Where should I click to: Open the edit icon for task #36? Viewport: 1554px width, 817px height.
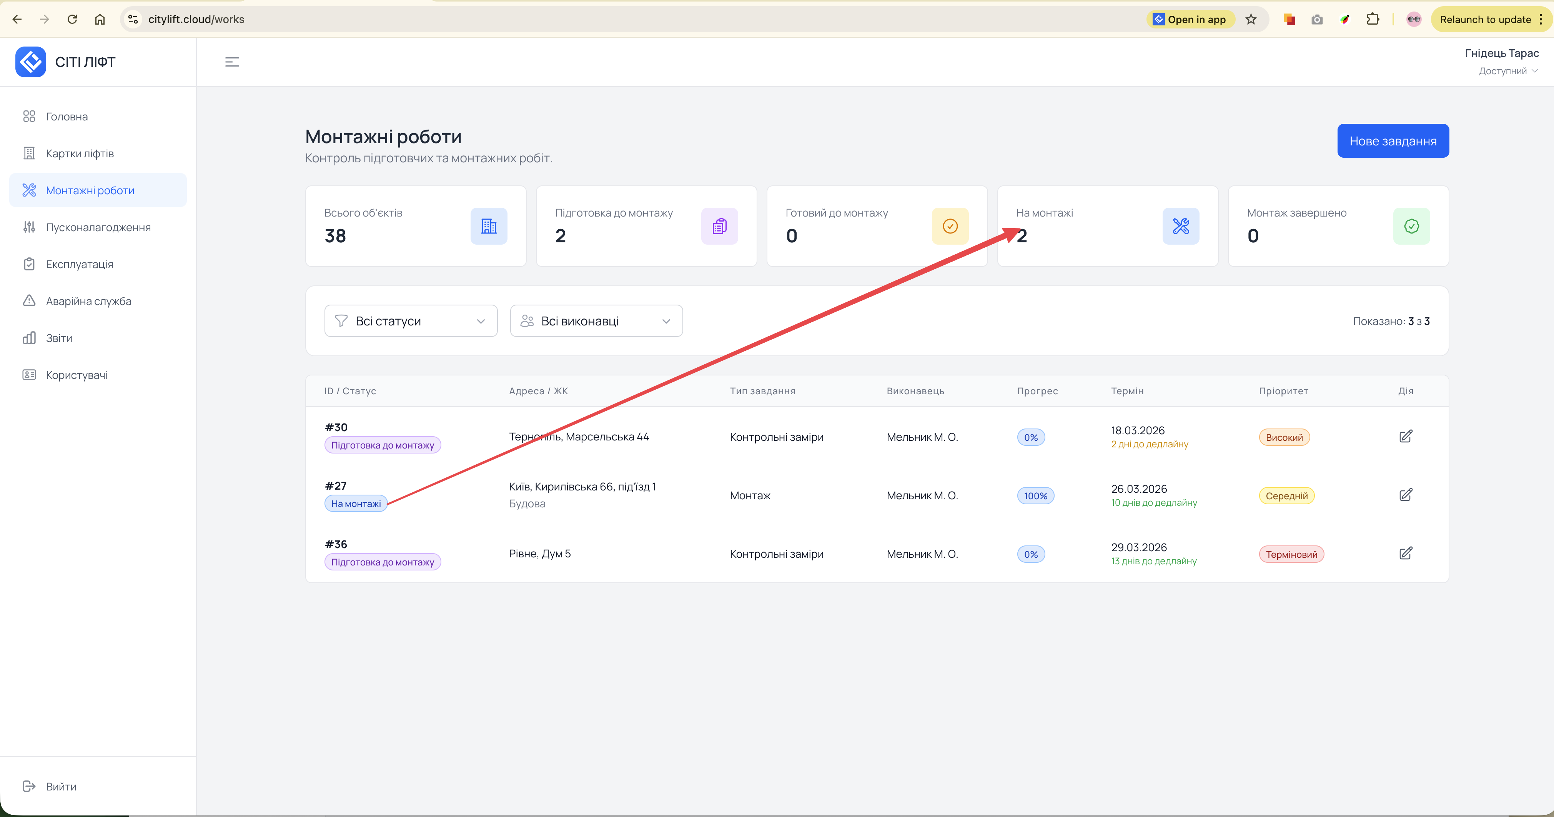coord(1405,553)
